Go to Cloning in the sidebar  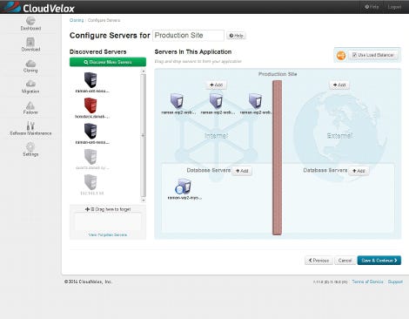point(30,65)
